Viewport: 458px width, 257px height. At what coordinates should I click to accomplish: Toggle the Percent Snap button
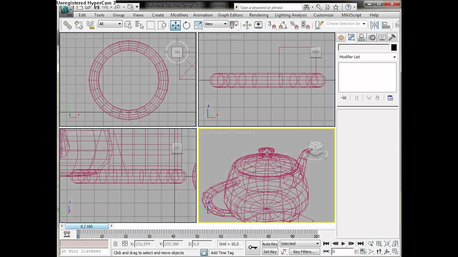(x=294, y=25)
